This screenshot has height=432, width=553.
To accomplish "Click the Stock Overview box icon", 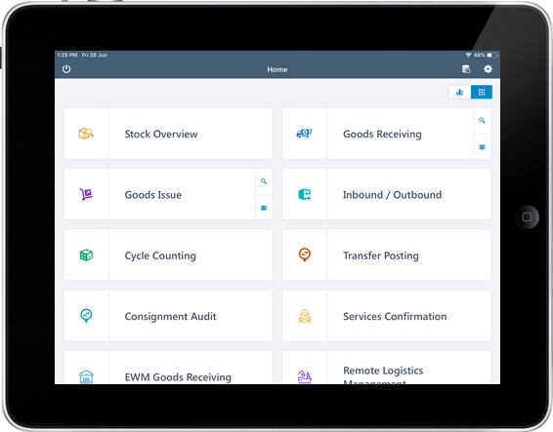I will pos(86,134).
